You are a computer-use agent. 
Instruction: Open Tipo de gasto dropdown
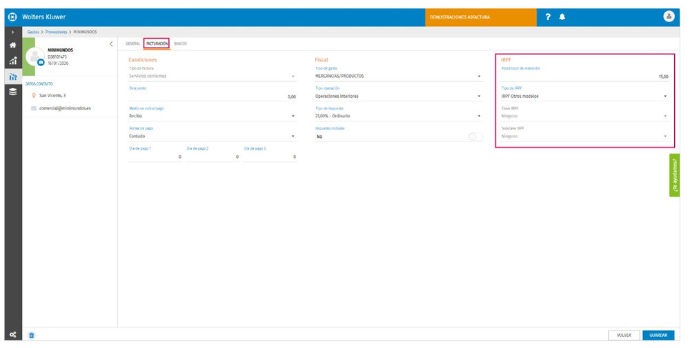[399, 76]
